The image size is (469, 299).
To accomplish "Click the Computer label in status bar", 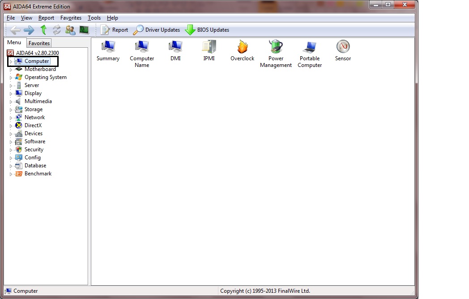I will [26, 291].
